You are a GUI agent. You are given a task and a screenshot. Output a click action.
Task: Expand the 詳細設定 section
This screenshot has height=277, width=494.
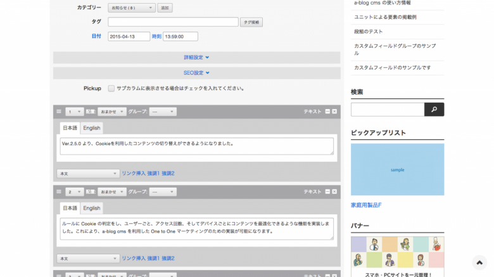[x=196, y=57]
